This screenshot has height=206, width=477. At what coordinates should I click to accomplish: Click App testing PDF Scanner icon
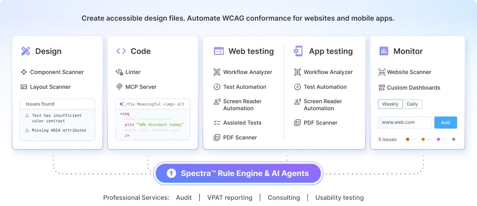(298, 123)
